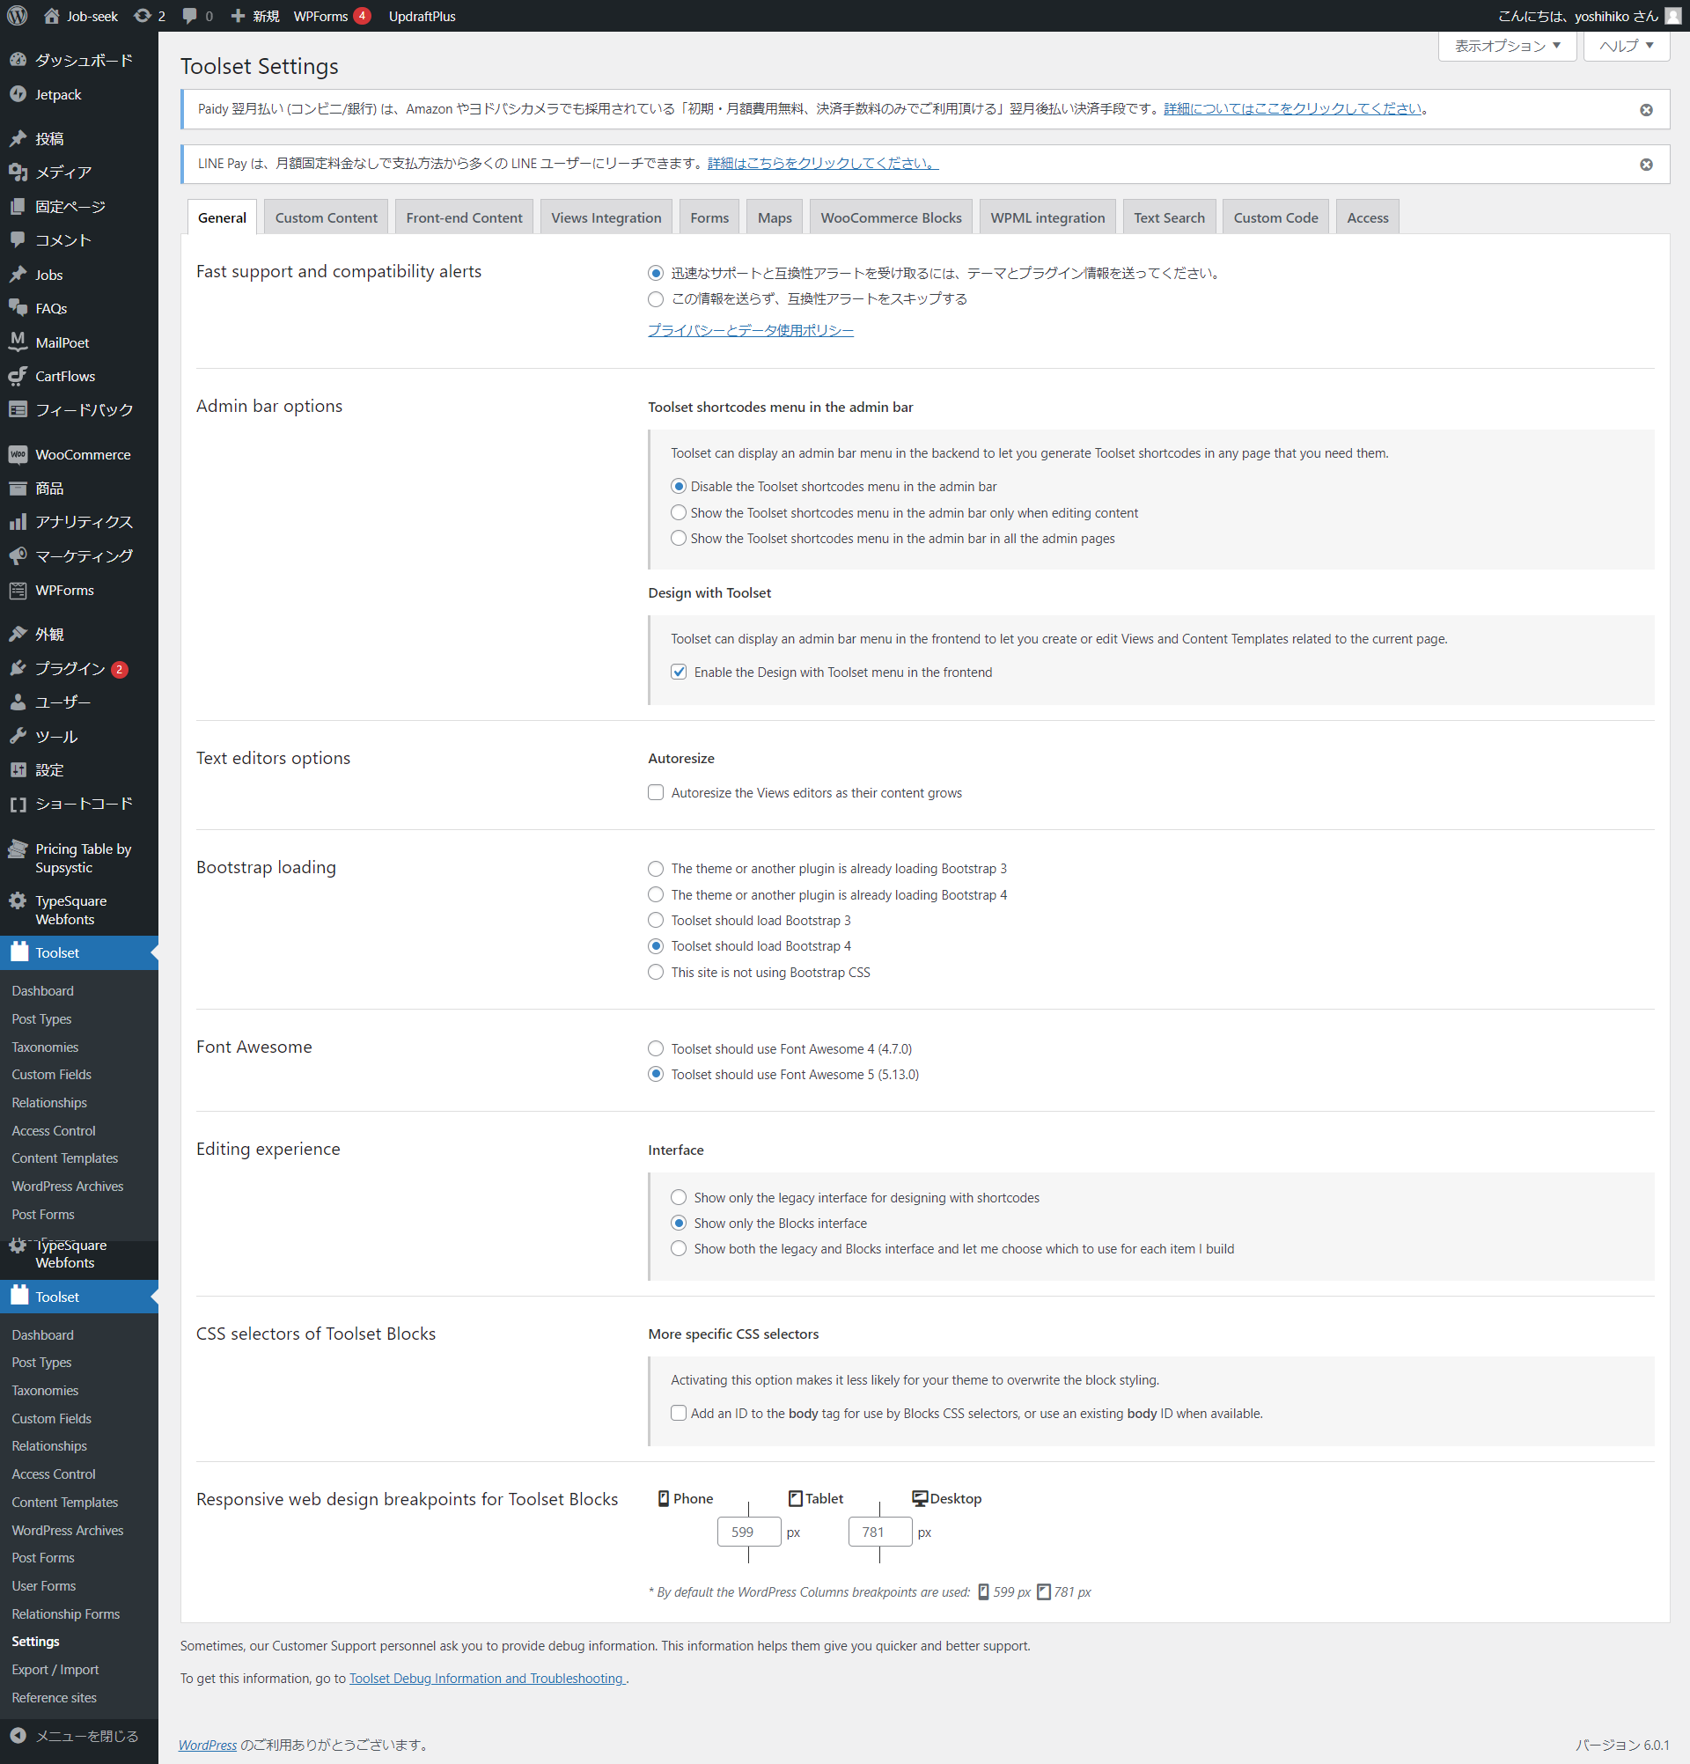Click the メディア sidebar icon
Screen dimensions: 1690x1764
click(18, 172)
